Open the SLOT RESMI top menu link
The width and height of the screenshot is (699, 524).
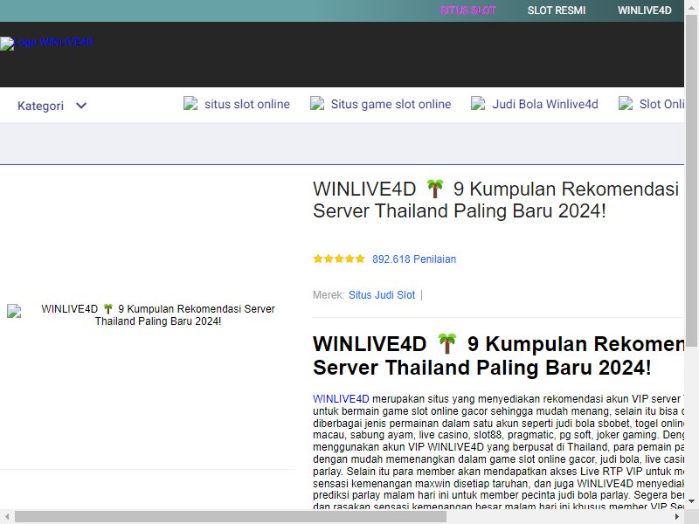click(557, 10)
